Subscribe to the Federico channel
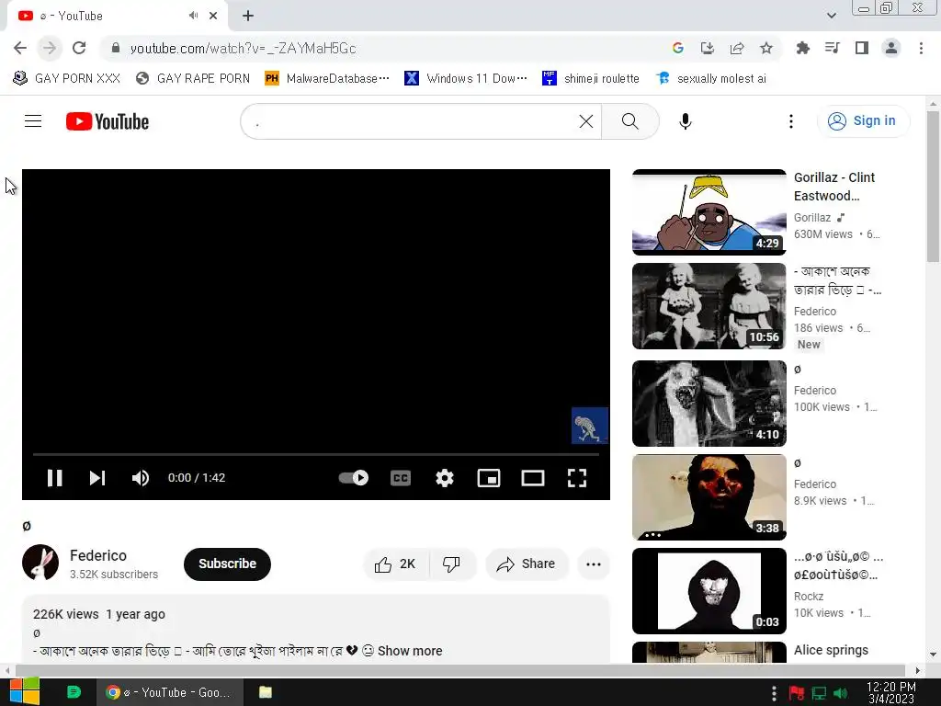This screenshot has height=706, width=941. pyautogui.click(x=228, y=564)
